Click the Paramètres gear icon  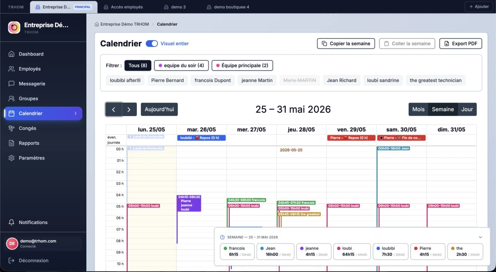pyautogui.click(x=12, y=158)
